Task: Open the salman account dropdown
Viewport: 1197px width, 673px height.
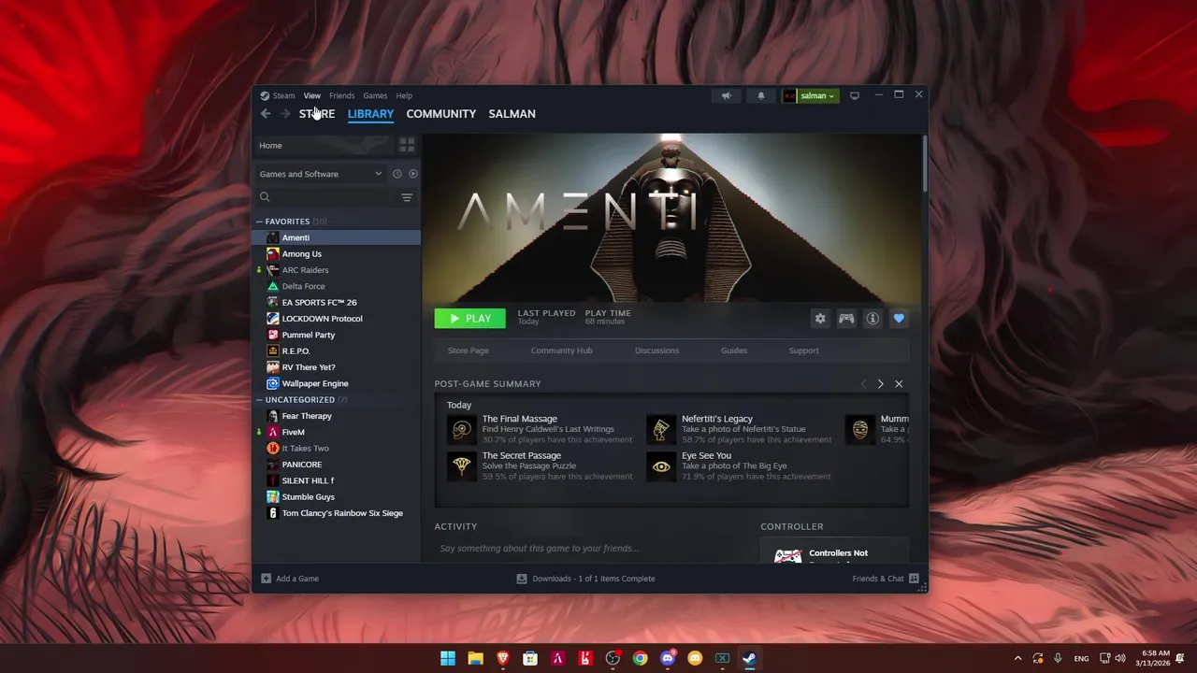Action: pos(811,95)
